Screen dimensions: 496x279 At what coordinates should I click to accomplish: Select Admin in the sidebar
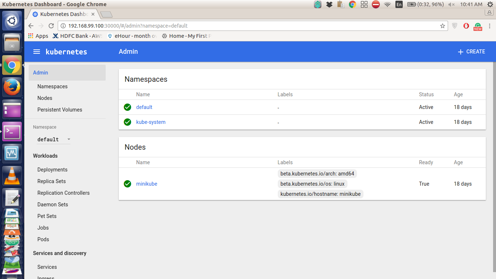67,73
